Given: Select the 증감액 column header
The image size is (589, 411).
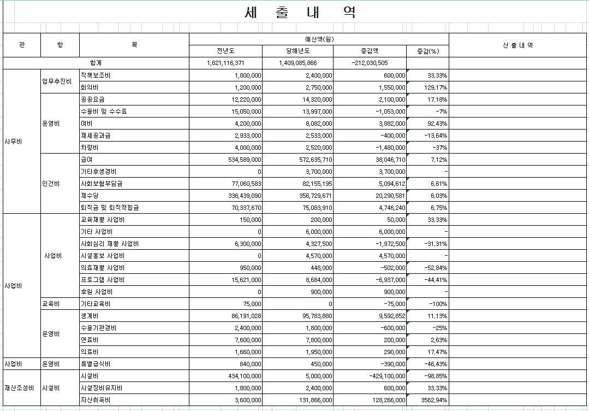Looking at the screenshot, I should coord(370,51).
